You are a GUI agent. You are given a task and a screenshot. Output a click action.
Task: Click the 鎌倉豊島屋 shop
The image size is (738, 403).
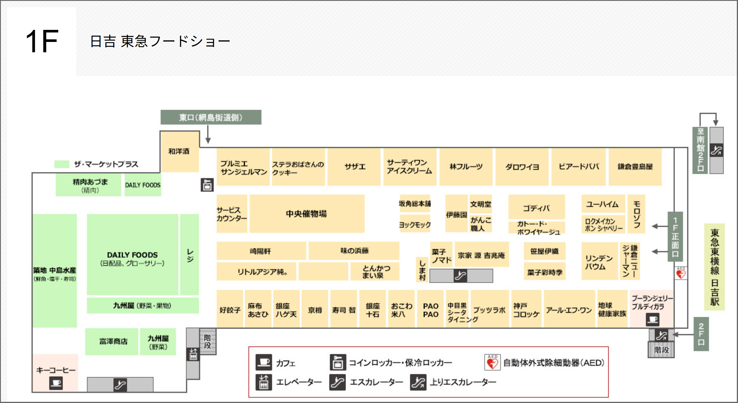pyautogui.click(x=635, y=167)
